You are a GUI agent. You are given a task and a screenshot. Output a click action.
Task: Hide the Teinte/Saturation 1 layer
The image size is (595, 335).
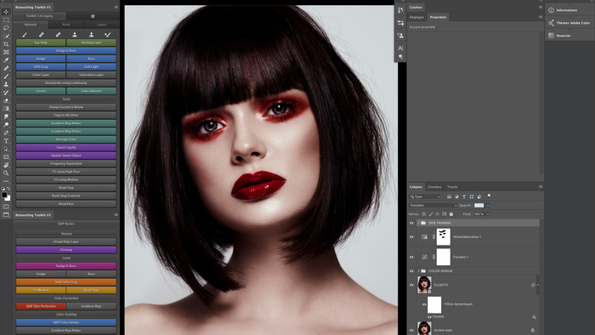[x=411, y=236]
